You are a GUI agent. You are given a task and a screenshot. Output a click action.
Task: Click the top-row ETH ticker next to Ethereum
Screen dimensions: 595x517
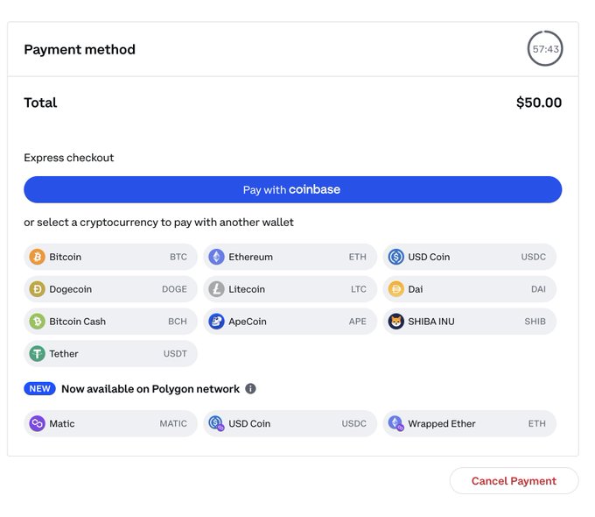pyautogui.click(x=358, y=257)
